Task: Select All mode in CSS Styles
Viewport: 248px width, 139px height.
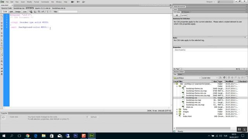Action: click(x=177, y=15)
